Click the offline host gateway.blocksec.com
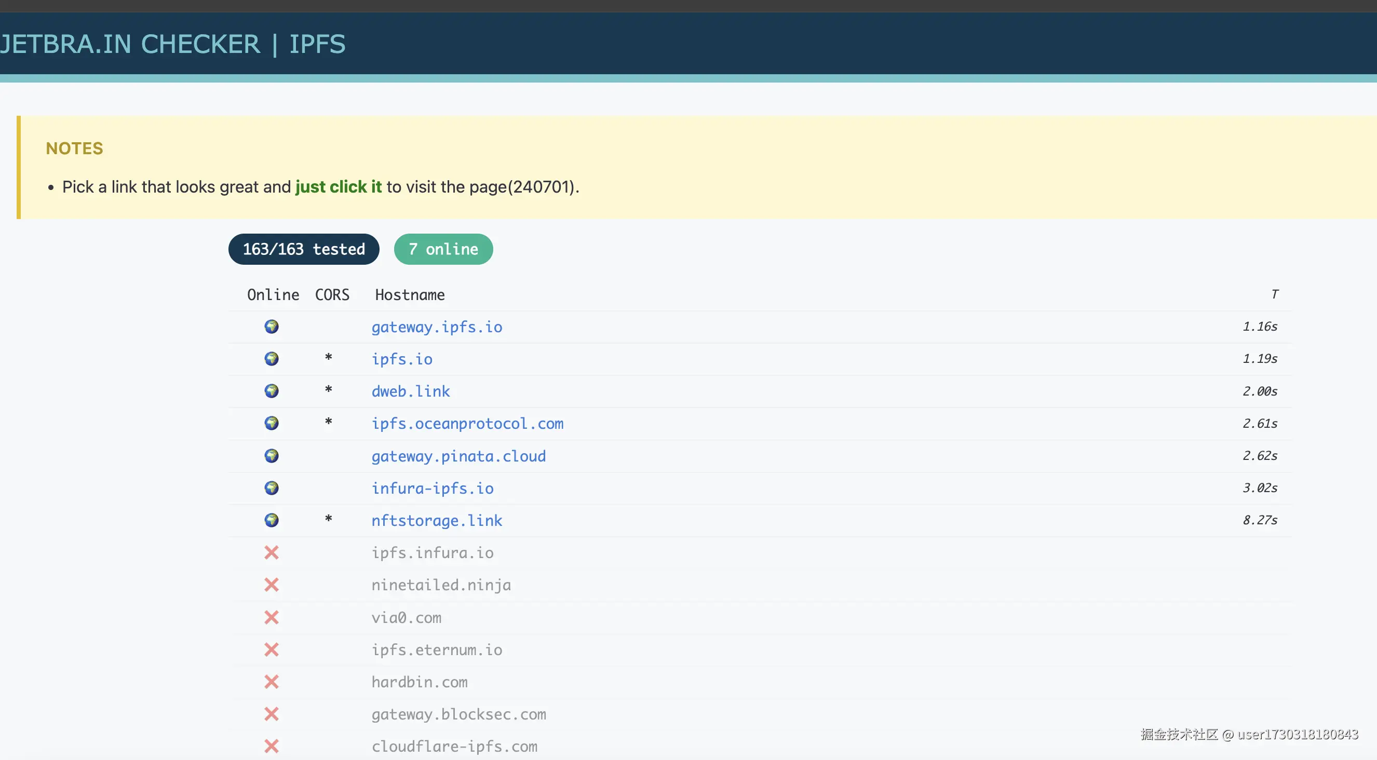 (458, 714)
